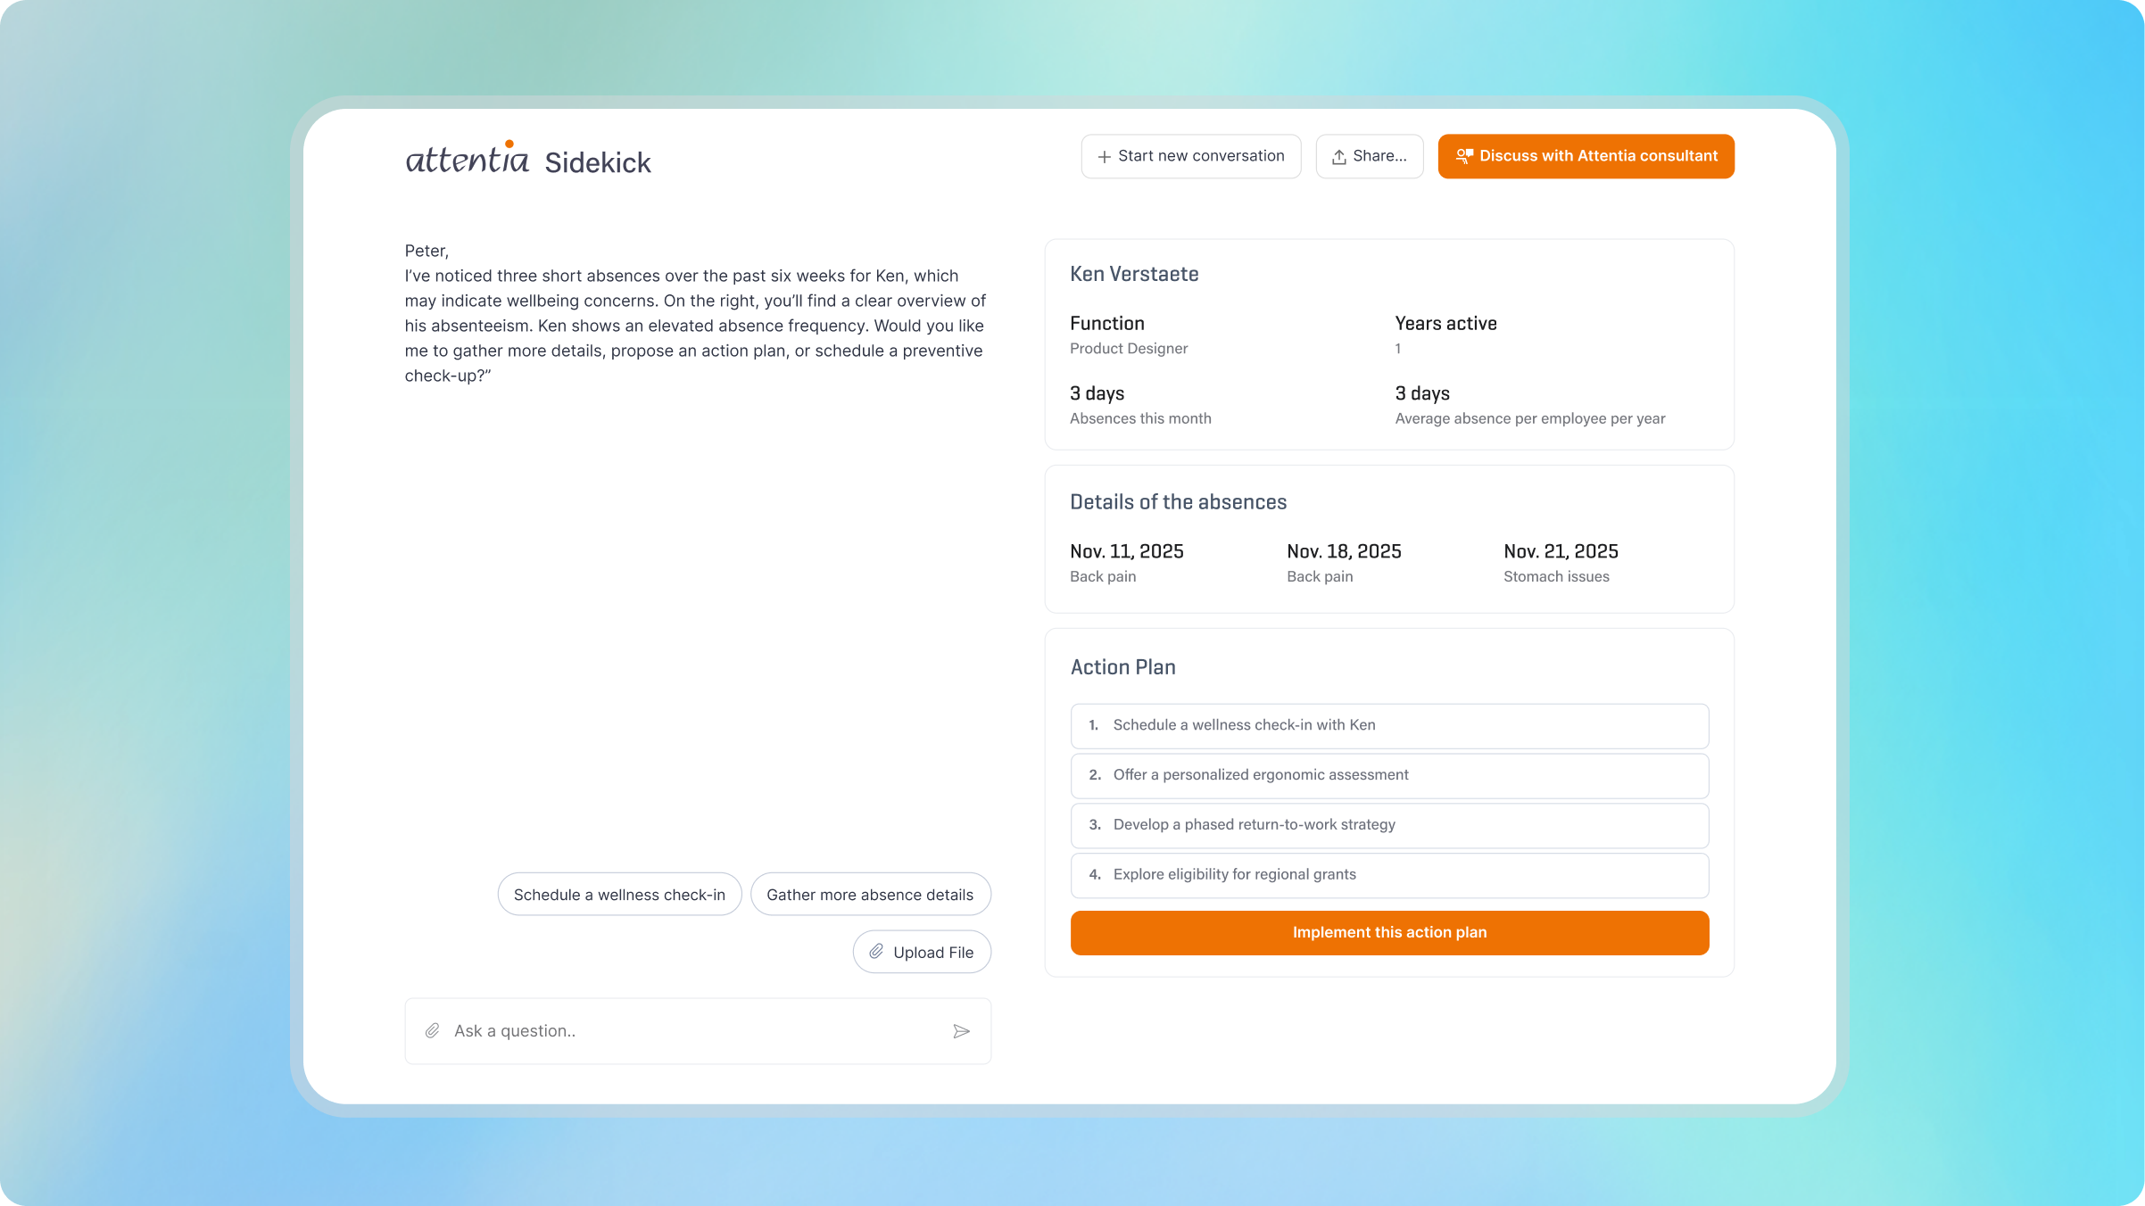
Task: Click the paperclip icon in question field
Action: 433,1031
